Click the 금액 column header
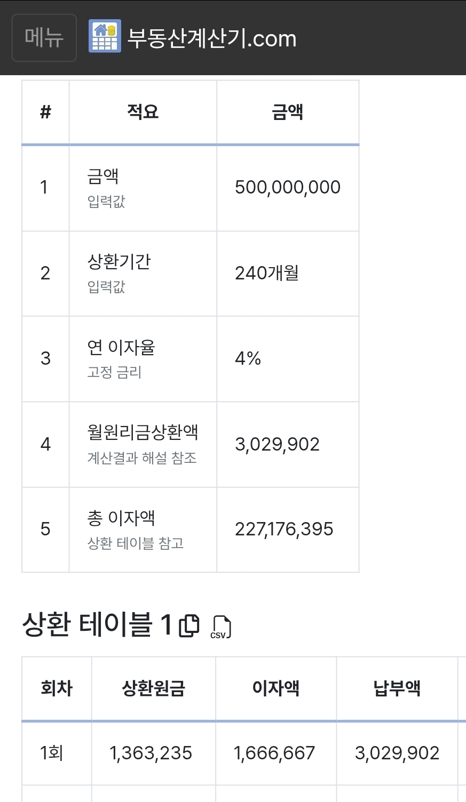This screenshot has width=466, height=802. click(288, 112)
